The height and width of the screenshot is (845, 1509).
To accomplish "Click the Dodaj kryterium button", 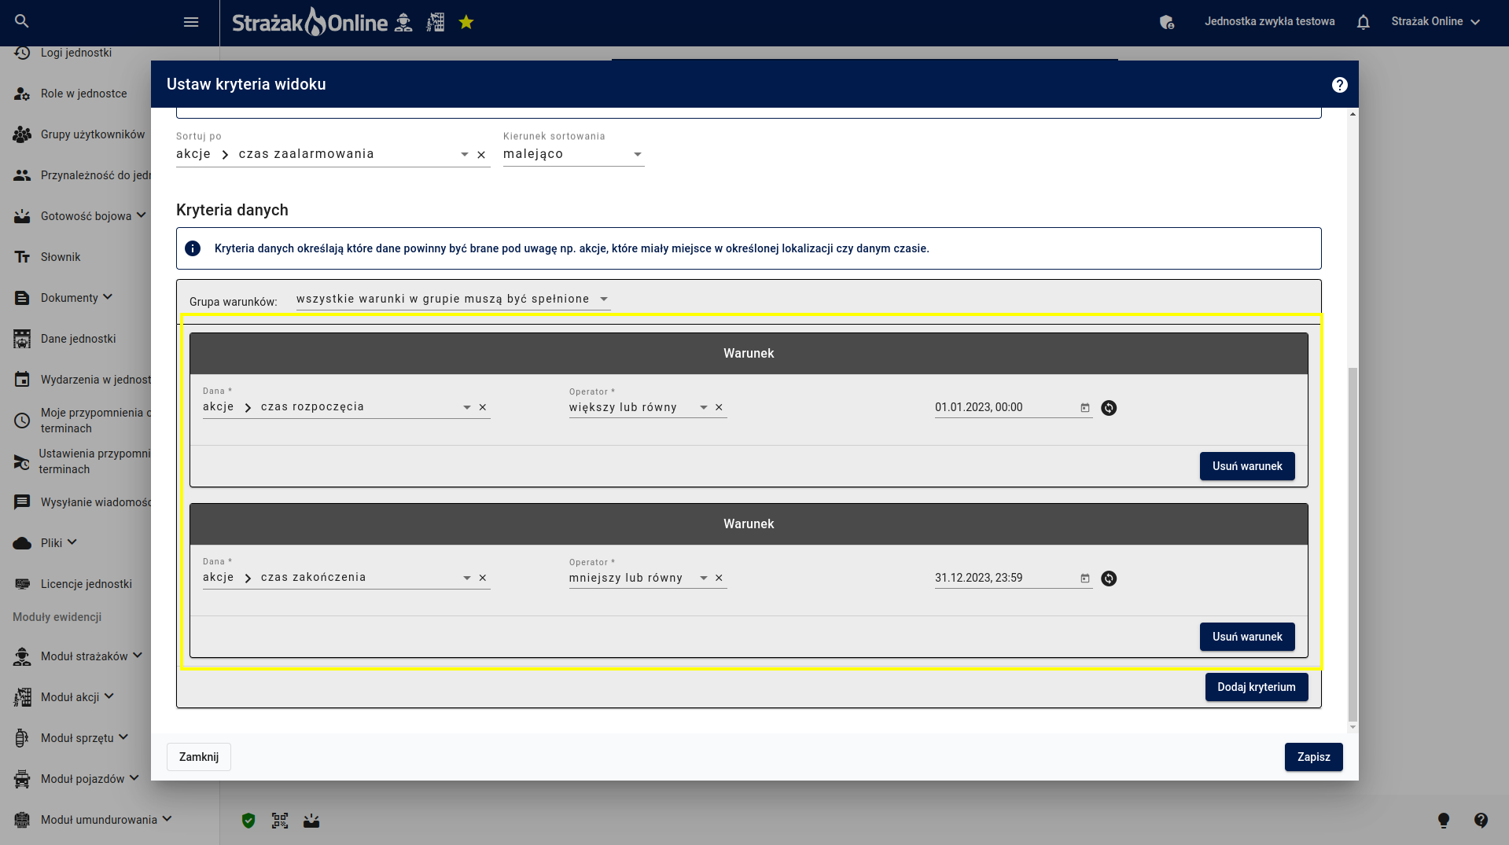I will 1257,687.
